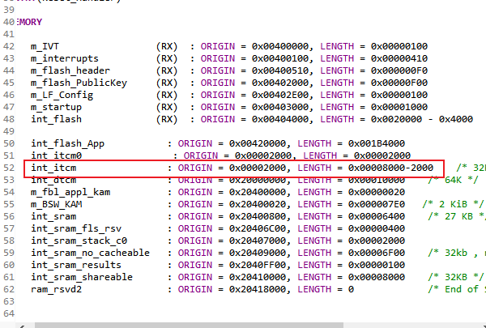Click the int_sram_results region name
This screenshot has width=486, height=328.
tap(76, 265)
